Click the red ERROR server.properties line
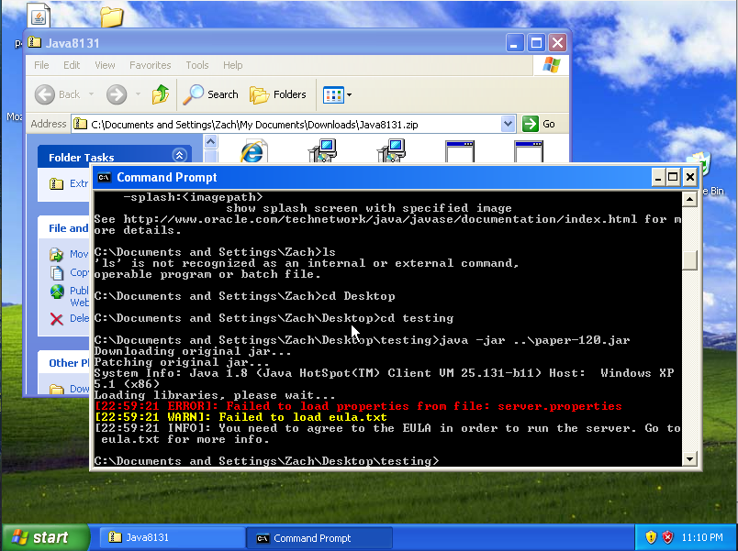This screenshot has width=738, height=551. click(358, 406)
